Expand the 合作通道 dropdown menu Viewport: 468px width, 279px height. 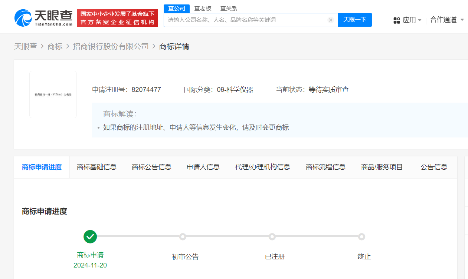[x=447, y=20]
